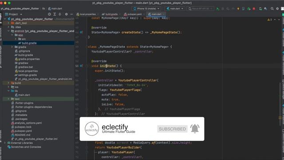The image size is (284, 160).
Task: Stop the running app with red square
Action: 254,9
